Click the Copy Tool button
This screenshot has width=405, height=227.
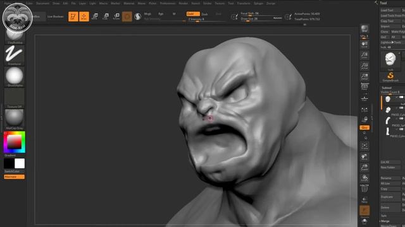(x=390, y=21)
